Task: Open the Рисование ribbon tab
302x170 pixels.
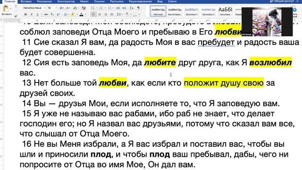Action: [x=44, y=1]
